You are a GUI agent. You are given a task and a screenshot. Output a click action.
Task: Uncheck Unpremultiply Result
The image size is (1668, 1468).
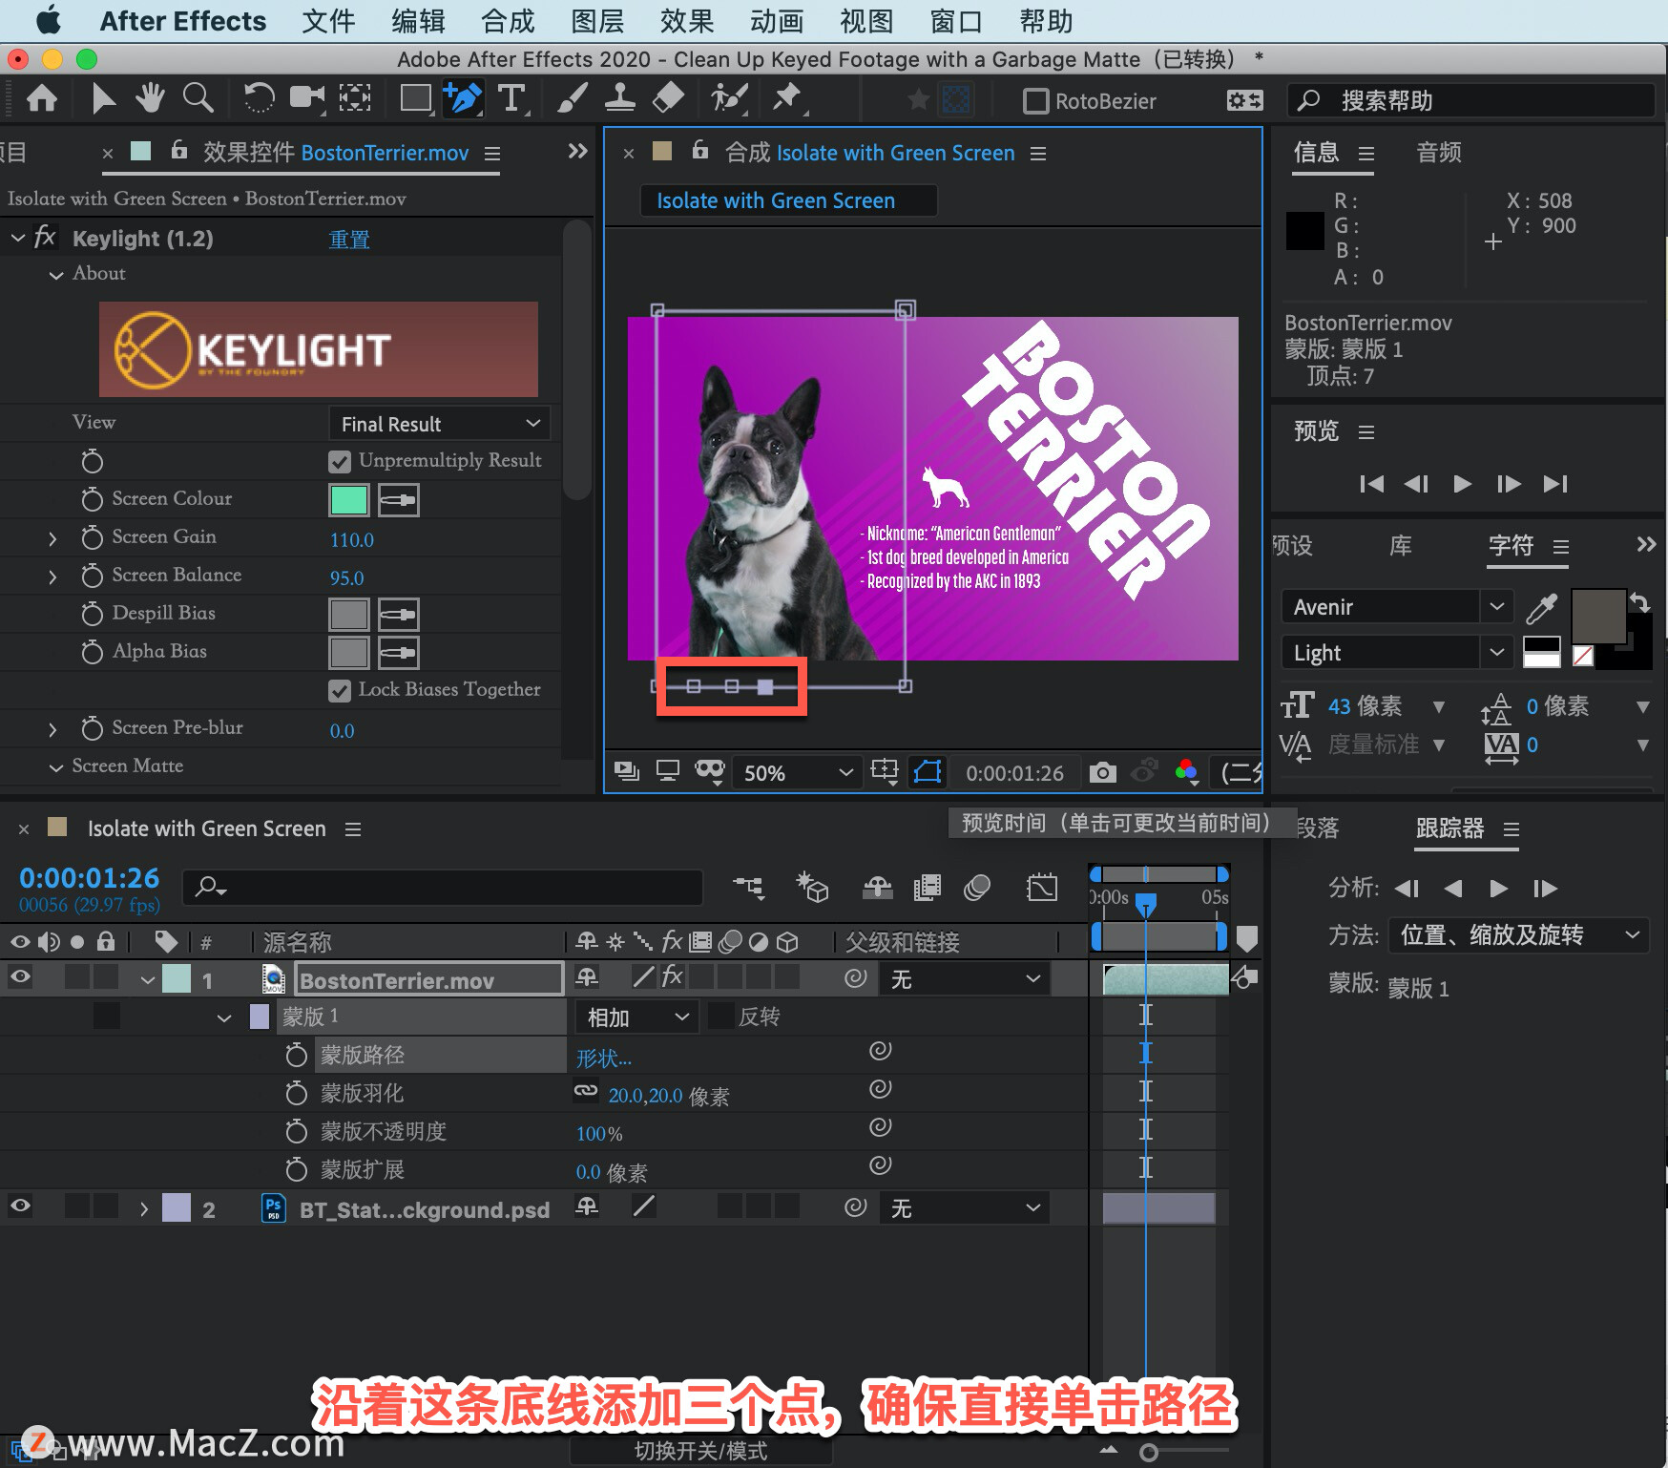click(x=339, y=462)
